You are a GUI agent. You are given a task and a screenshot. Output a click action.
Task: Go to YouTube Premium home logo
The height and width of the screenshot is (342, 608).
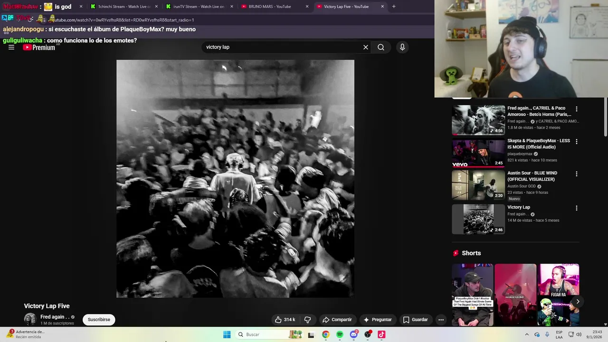tap(39, 47)
